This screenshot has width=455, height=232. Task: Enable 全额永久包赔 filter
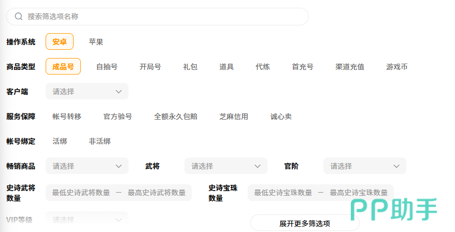tap(176, 116)
